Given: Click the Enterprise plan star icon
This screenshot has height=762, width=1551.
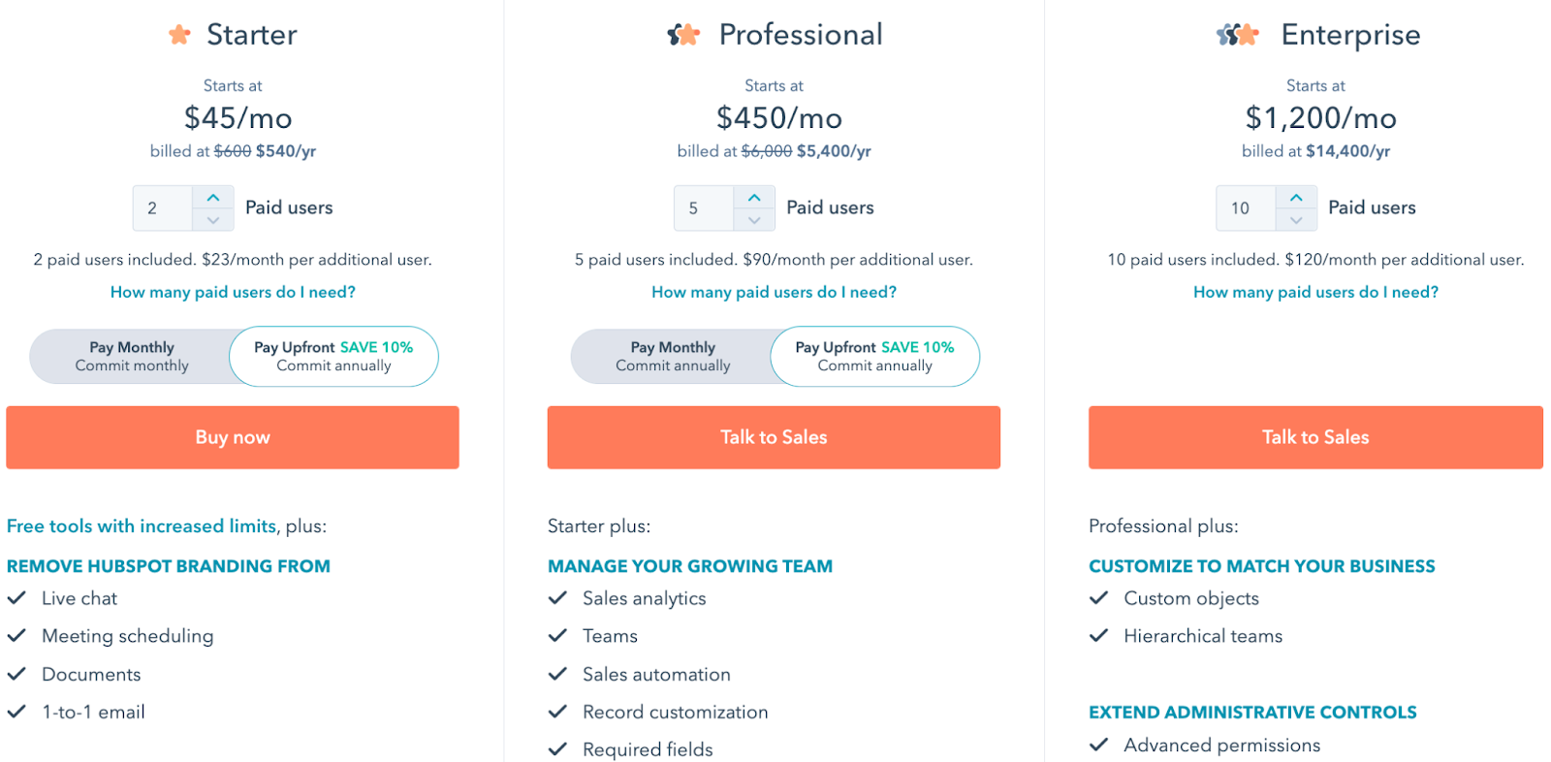Looking at the screenshot, I should (x=1237, y=36).
